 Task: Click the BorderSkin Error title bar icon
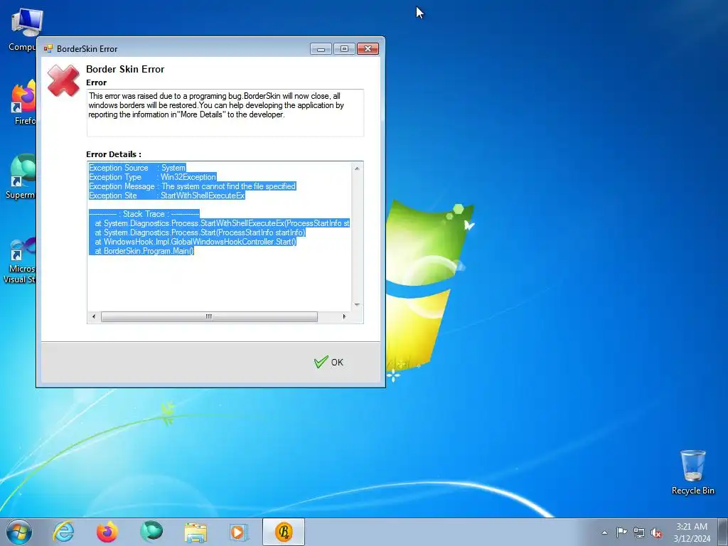(48, 49)
